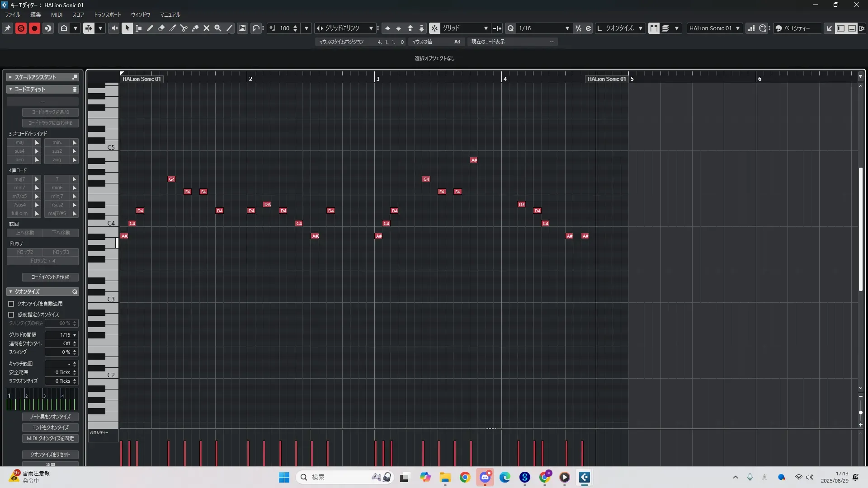This screenshot has height=488, width=868.
Task: Click クオンタイズをリセット button
Action: pos(50,455)
